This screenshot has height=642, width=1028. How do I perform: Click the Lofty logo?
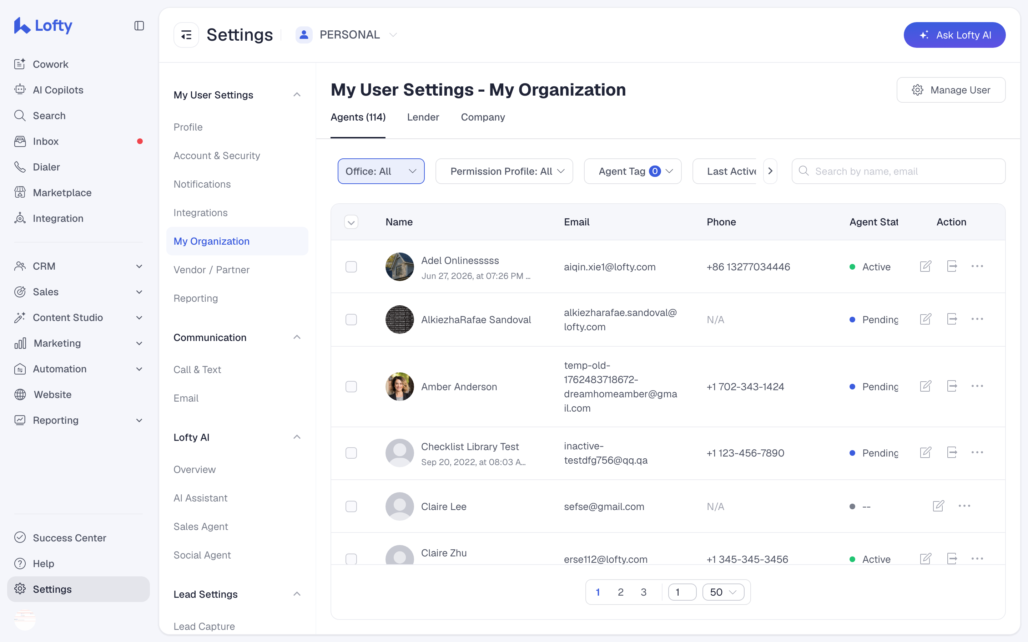point(43,25)
